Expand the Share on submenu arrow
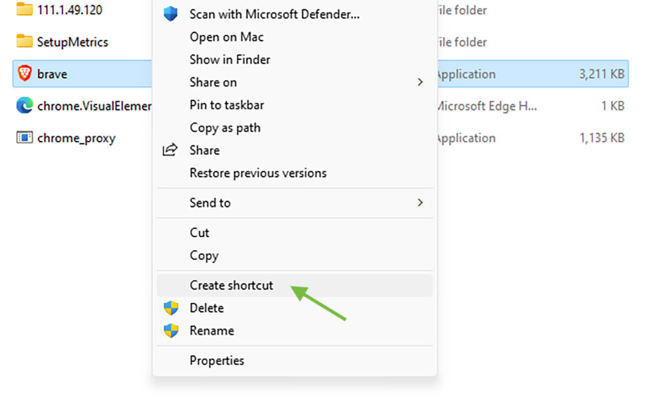Screen dimensions: 665x404 coord(420,82)
